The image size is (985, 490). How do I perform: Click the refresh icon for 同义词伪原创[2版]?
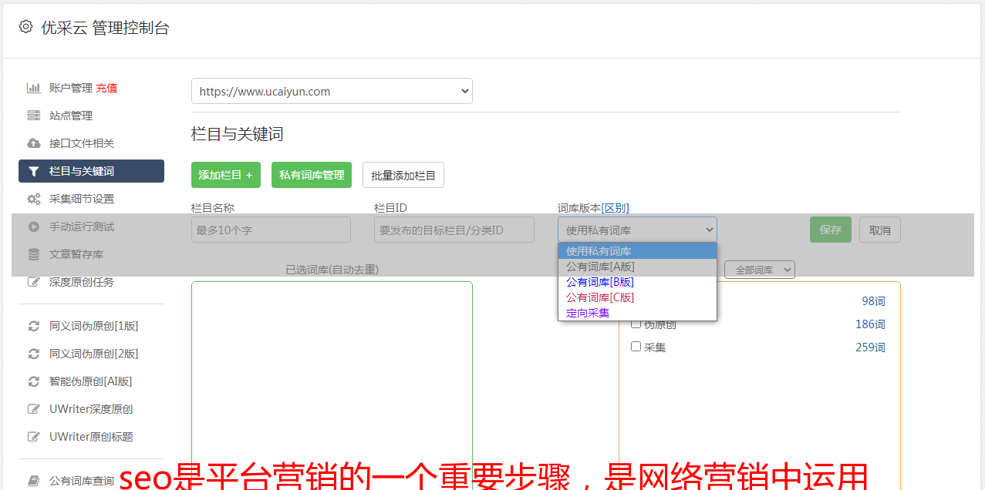[x=34, y=354]
